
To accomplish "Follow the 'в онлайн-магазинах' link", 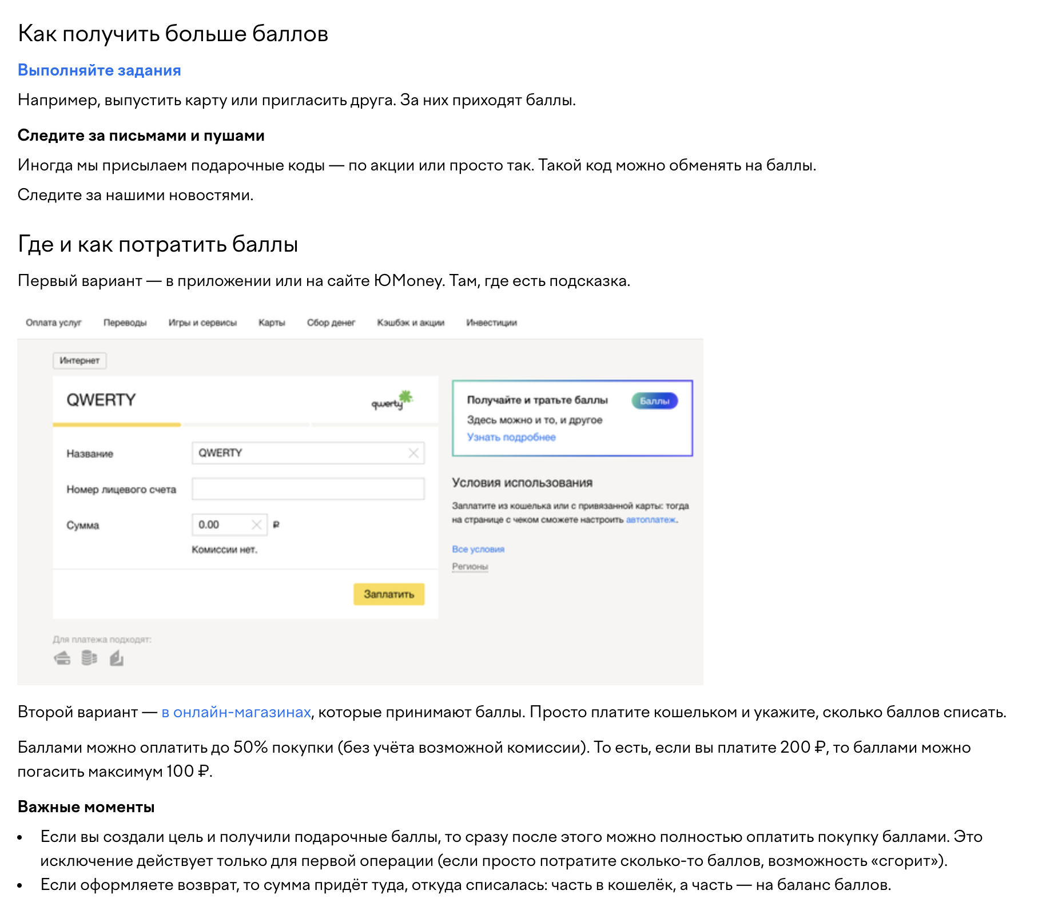I will click(236, 712).
